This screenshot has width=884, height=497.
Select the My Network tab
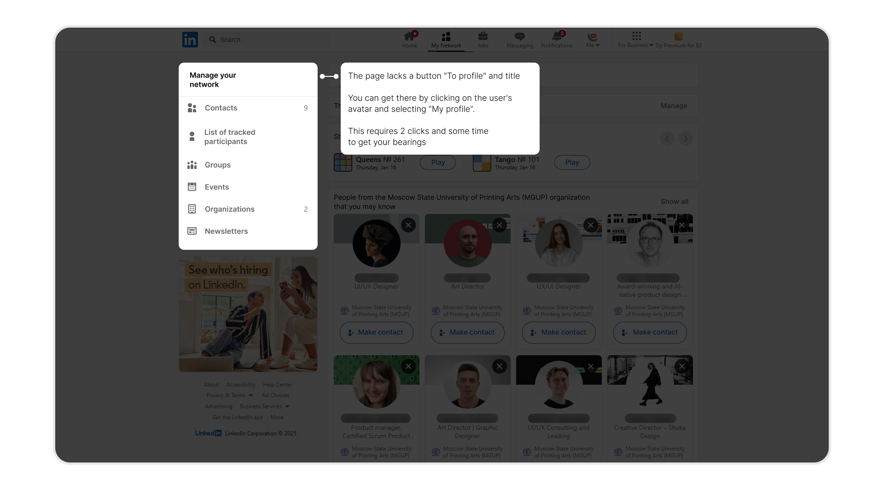click(446, 40)
